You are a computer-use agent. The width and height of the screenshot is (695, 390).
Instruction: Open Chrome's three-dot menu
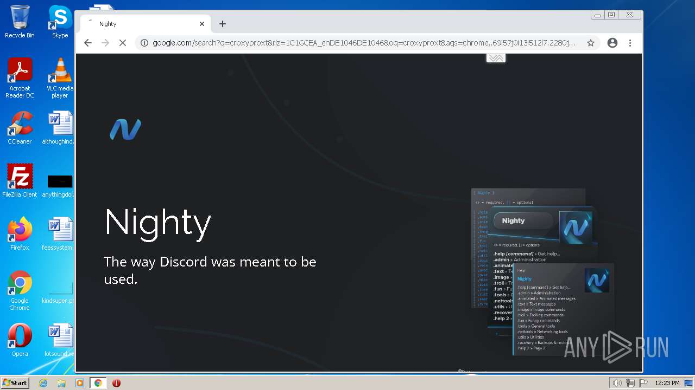pyautogui.click(x=630, y=43)
